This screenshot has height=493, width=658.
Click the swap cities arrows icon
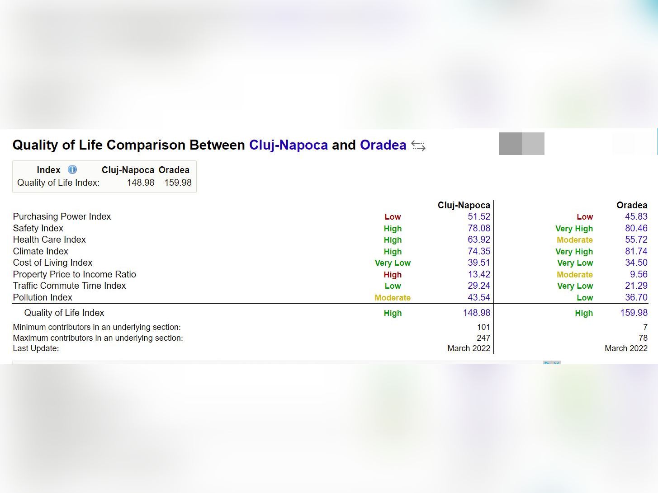[x=418, y=146]
